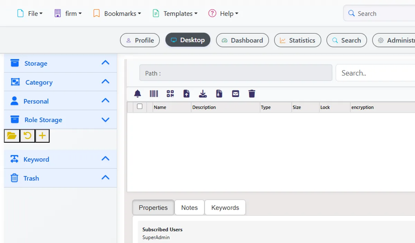Click the Personal label in sidebar

click(x=36, y=101)
